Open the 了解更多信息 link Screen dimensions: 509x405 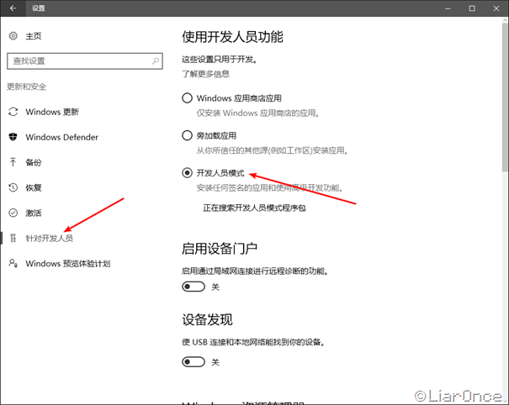(205, 74)
